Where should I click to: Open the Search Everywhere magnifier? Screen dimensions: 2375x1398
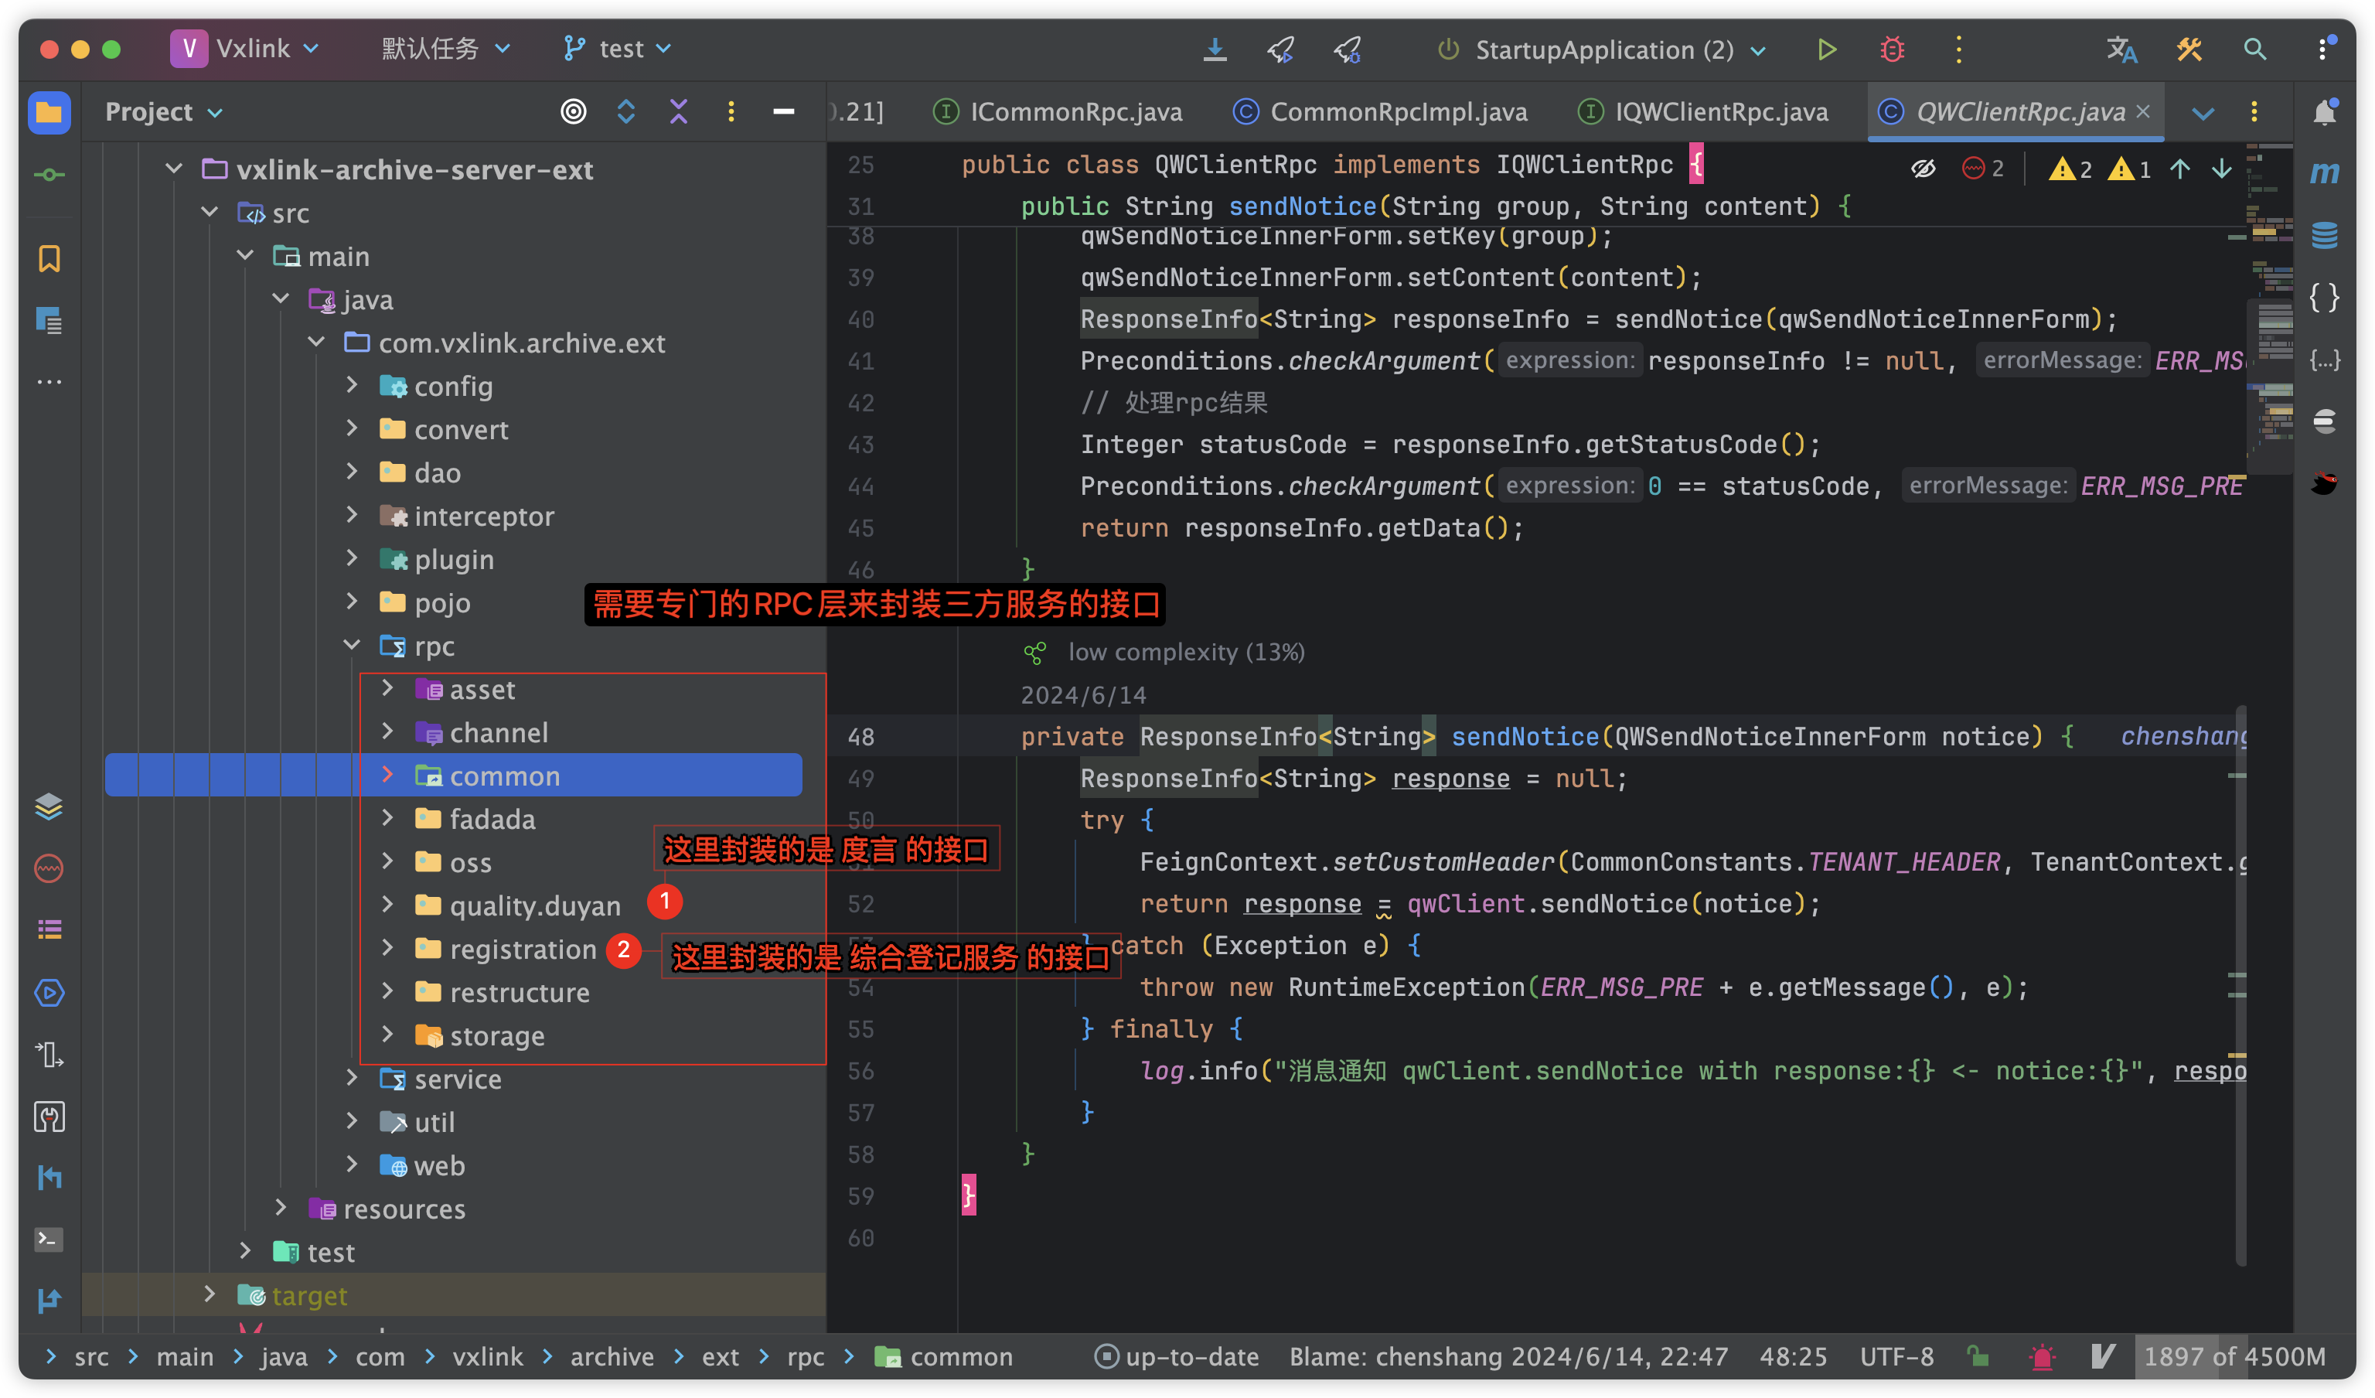tap(2254, 49)
